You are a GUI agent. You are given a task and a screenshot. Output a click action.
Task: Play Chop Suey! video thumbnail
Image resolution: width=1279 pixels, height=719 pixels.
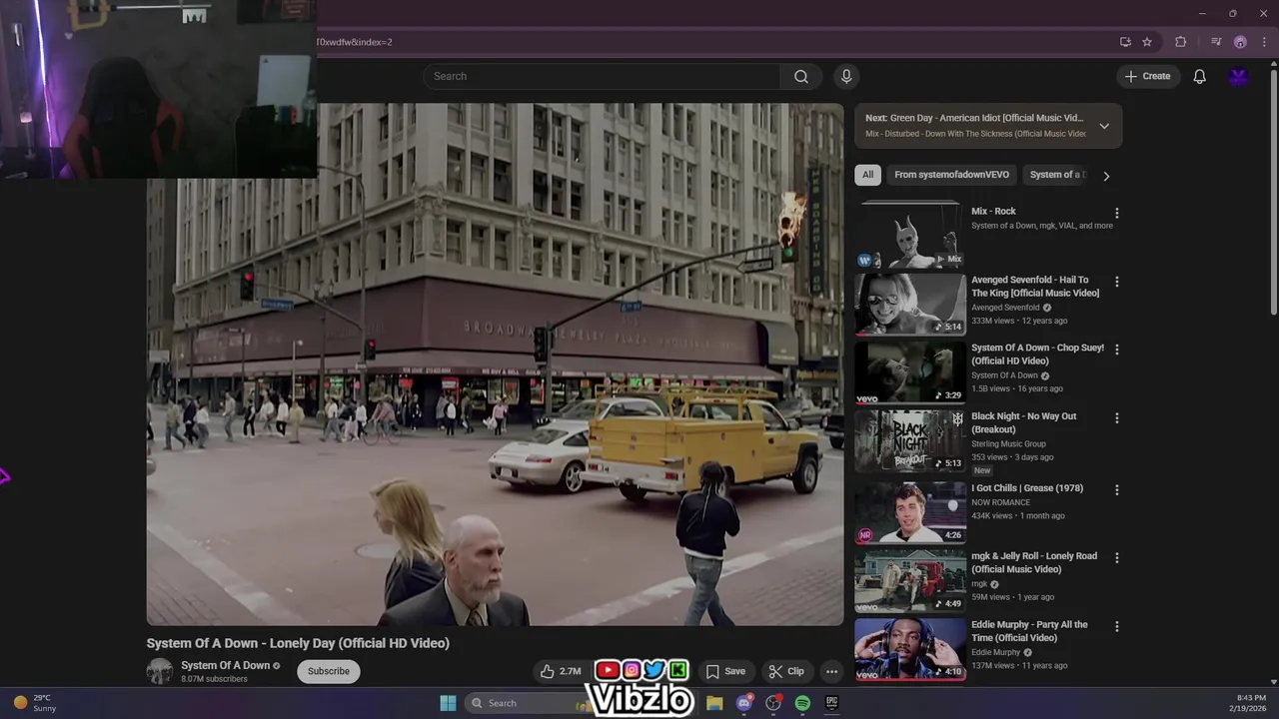click(910, 372)
